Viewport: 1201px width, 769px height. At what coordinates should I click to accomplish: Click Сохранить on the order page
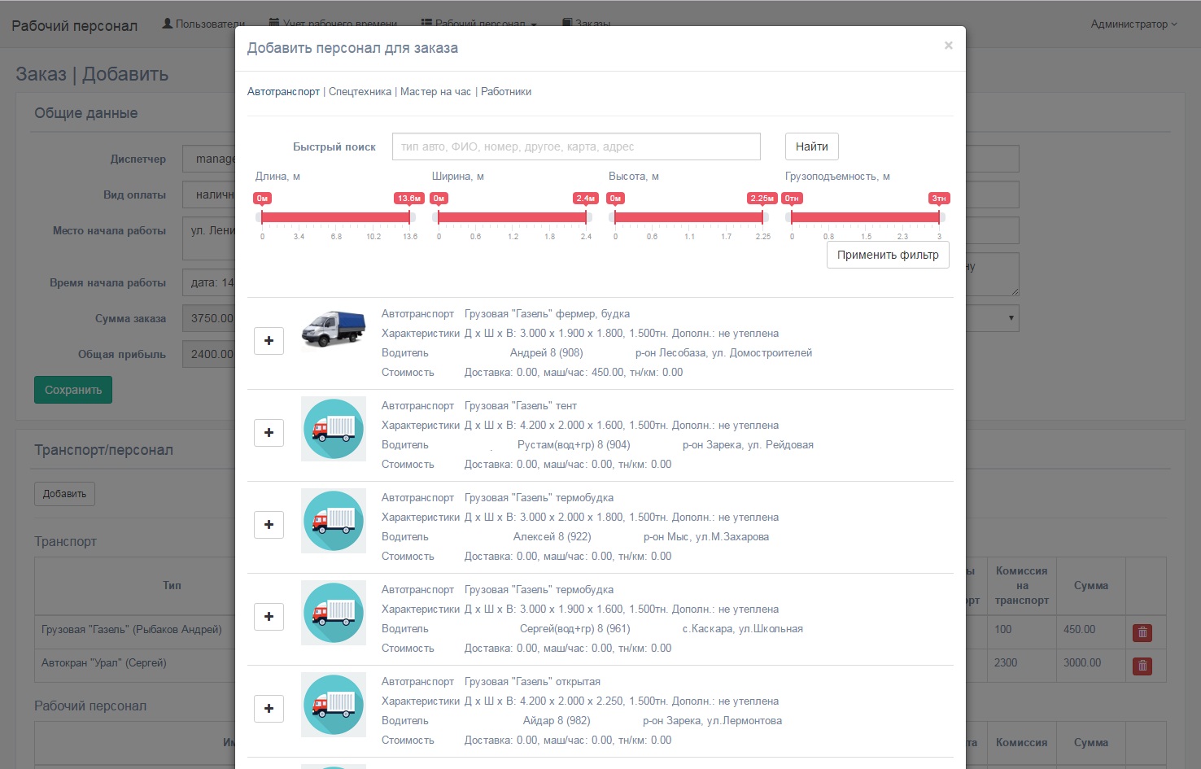click(x=73, y=390)
